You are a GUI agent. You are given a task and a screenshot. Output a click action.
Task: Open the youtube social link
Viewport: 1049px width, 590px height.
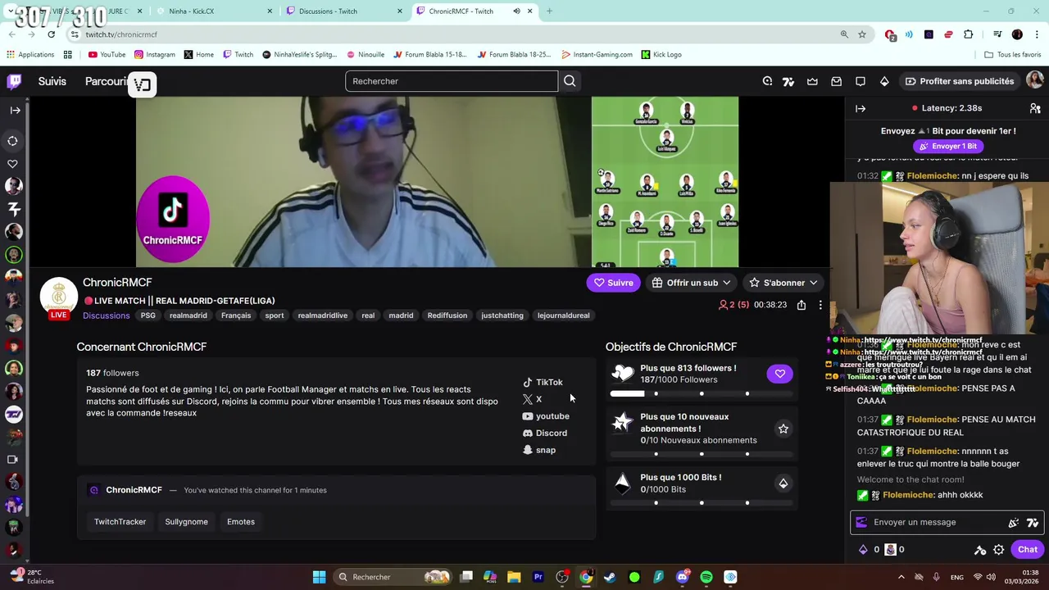pyautogui.click(x=546, y=416)
